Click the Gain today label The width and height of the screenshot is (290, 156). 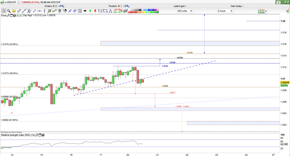point(237,6)
